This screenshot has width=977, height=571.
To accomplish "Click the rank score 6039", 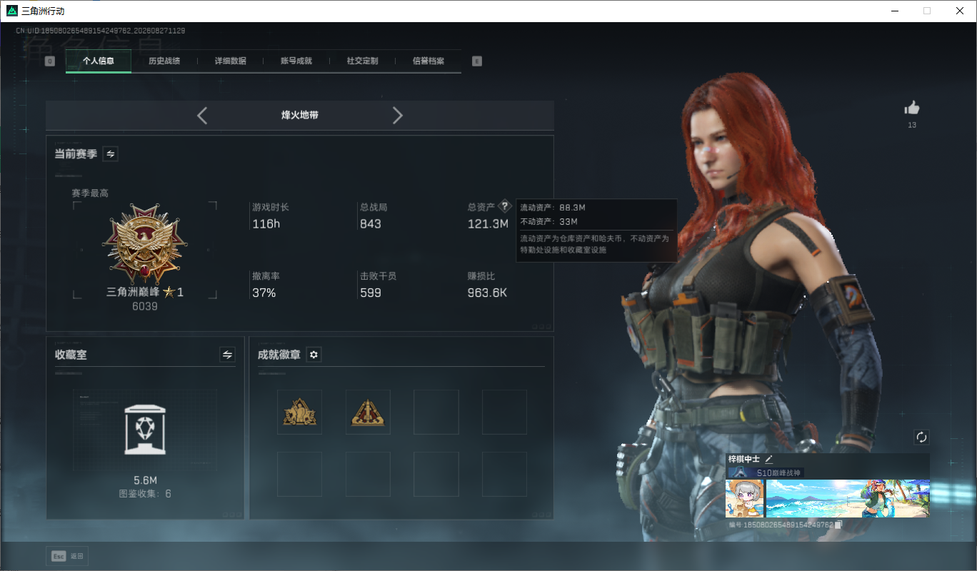I will click(145, 306).
